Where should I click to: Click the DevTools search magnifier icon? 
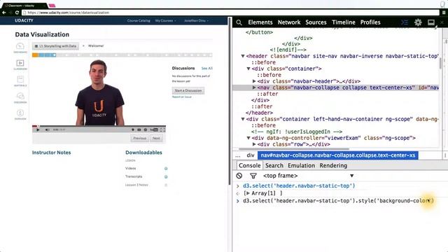[x=239, y=22]
